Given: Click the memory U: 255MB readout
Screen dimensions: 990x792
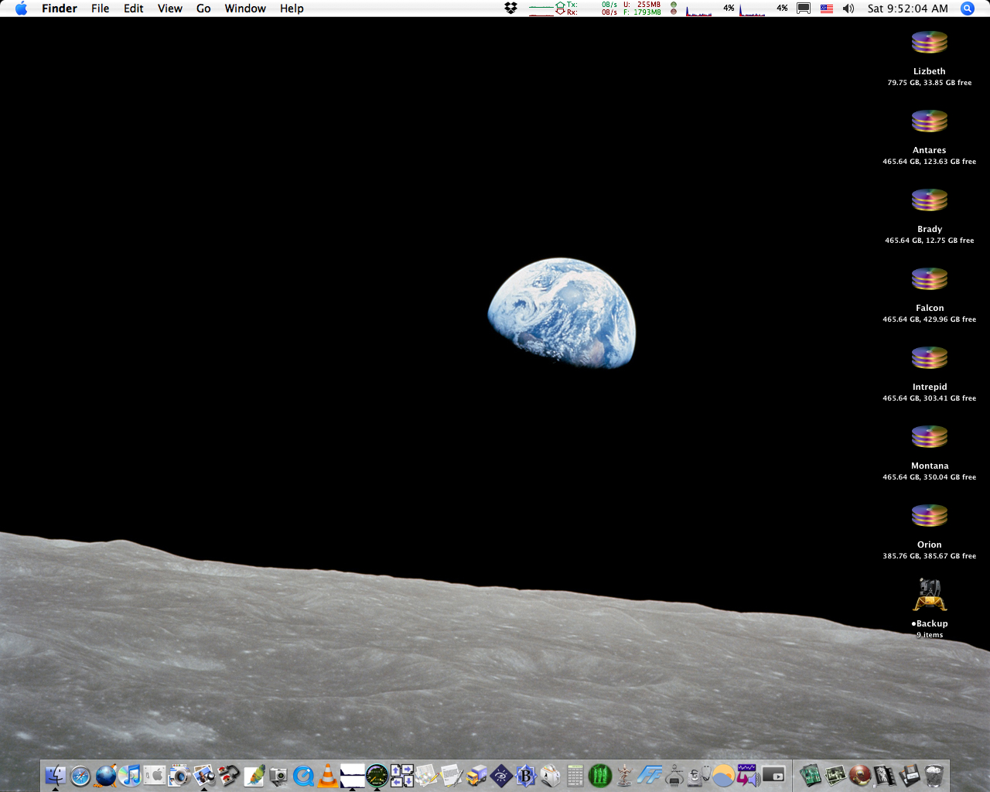Looking at the screenshot, I should click(642, 5).
